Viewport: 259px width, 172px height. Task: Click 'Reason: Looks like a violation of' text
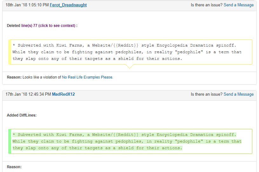click(34, 77)
